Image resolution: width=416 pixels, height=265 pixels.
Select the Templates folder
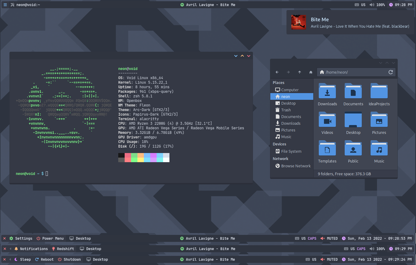click(x=327, y=148)
